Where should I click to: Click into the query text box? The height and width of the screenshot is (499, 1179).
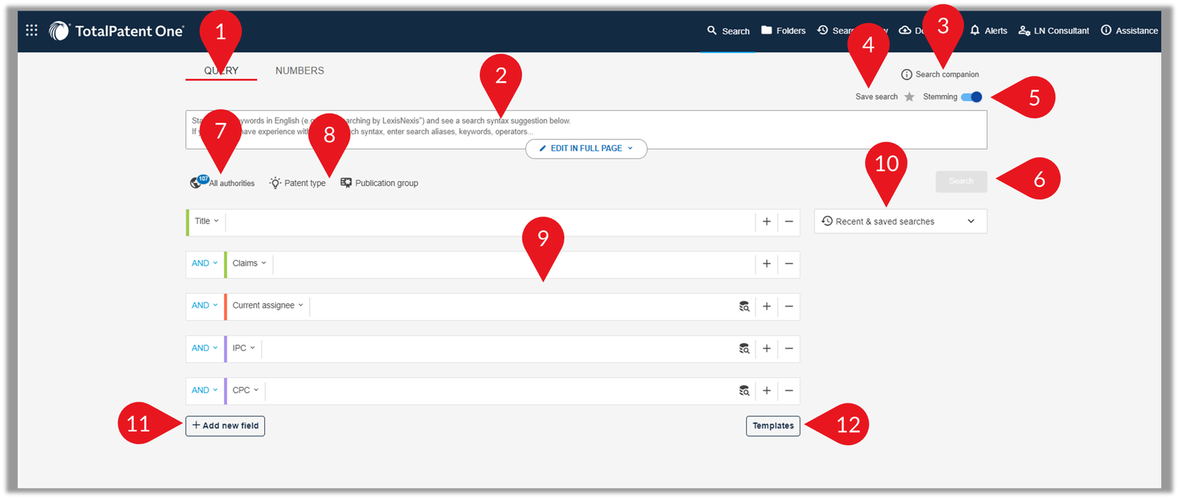tap(586, 129)
